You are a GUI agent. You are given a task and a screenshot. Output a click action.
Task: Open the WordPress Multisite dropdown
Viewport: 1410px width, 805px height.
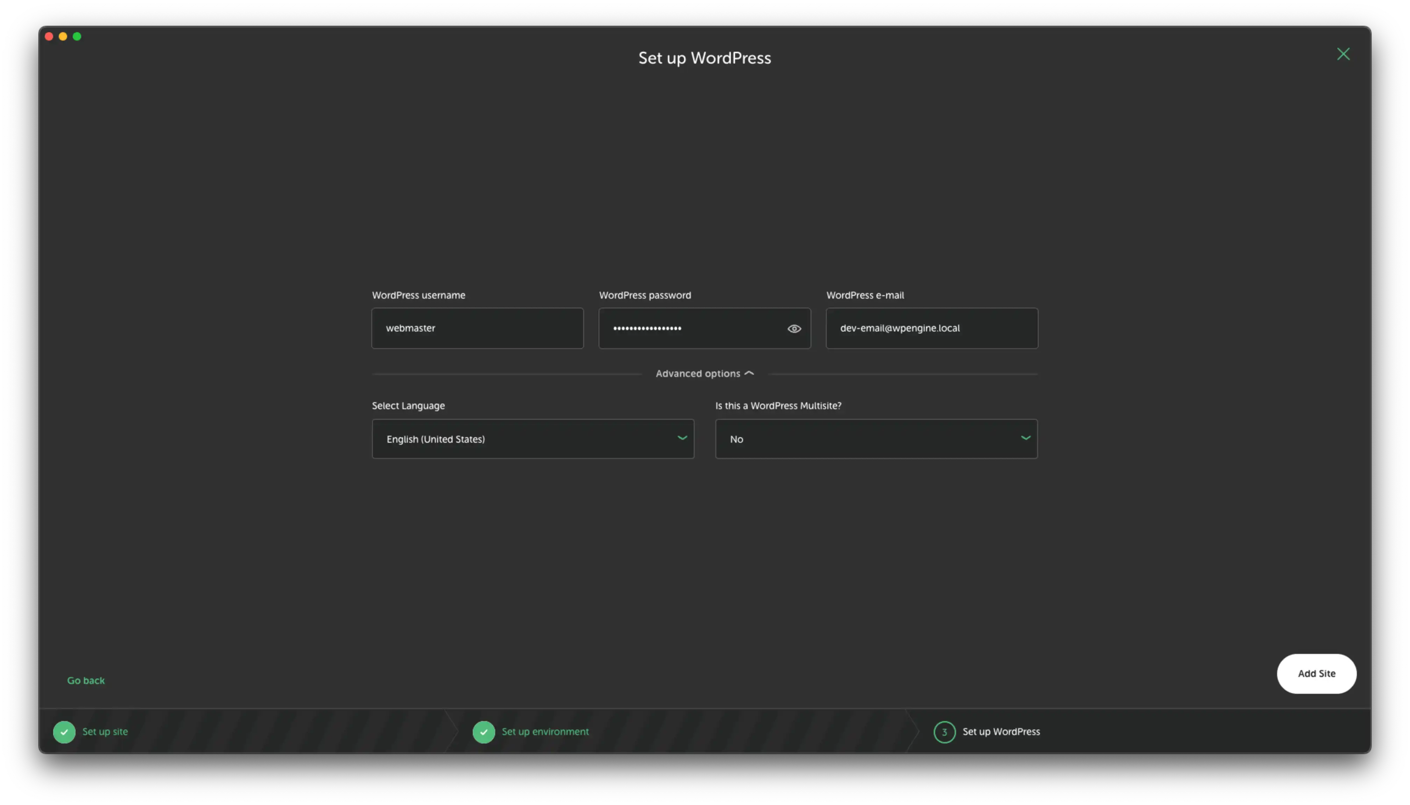(x=876, y=439)
